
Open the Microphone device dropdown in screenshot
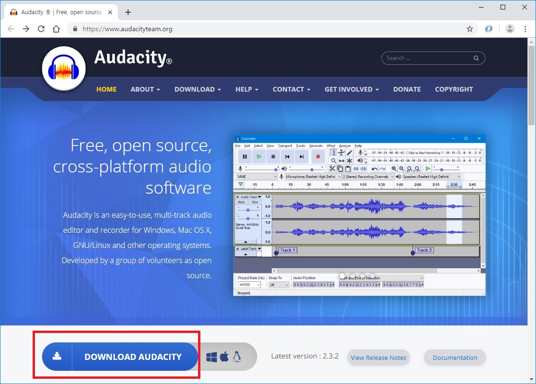pyautogui.click(x=313, y=177)
